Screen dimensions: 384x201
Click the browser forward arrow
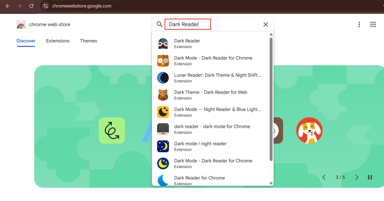(x=19, y=6)
